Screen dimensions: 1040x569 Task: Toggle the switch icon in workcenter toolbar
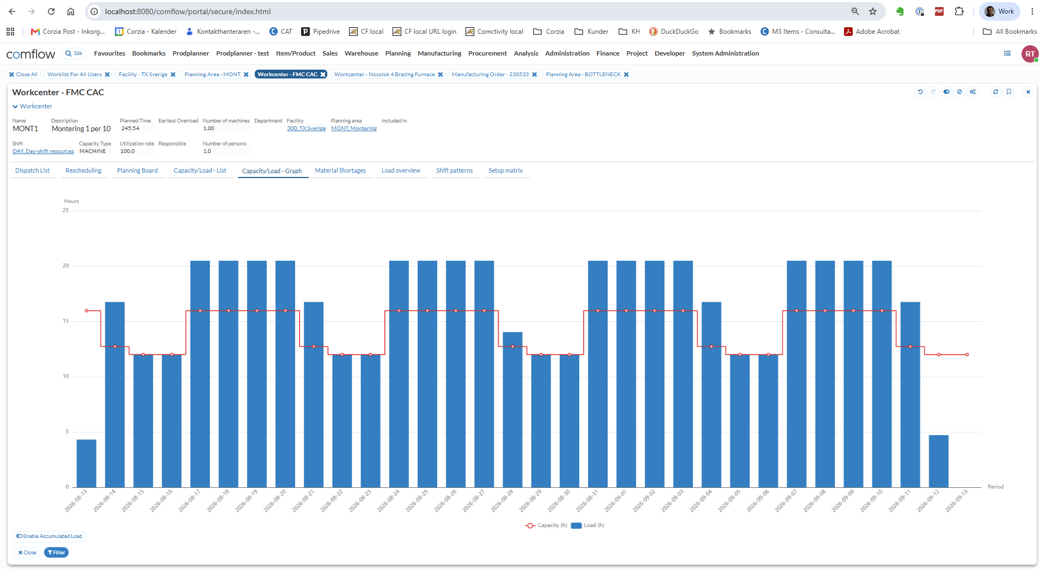pyautogui.click(x=946, y=92)
